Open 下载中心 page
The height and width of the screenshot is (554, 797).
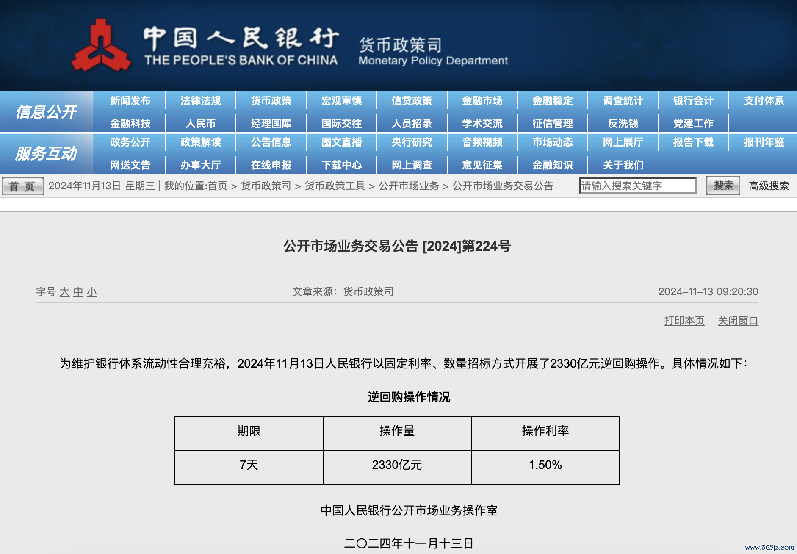point(341,165)
